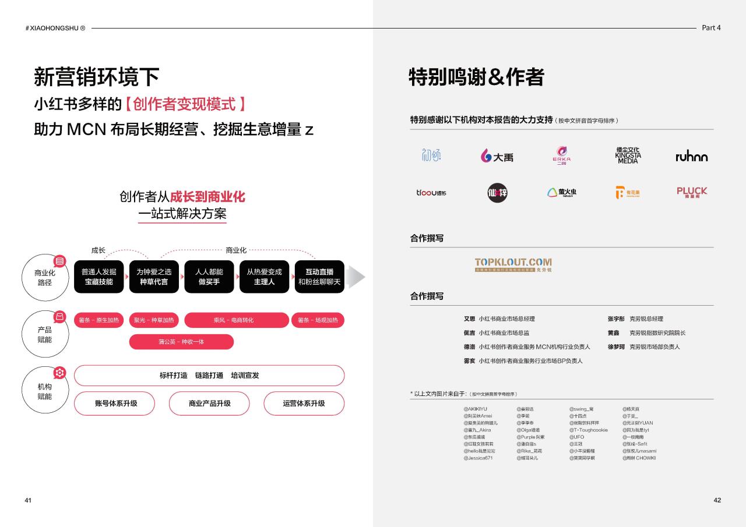
Task: Click the 账号体系升级 outlined pill
Action: click(114, 404)
